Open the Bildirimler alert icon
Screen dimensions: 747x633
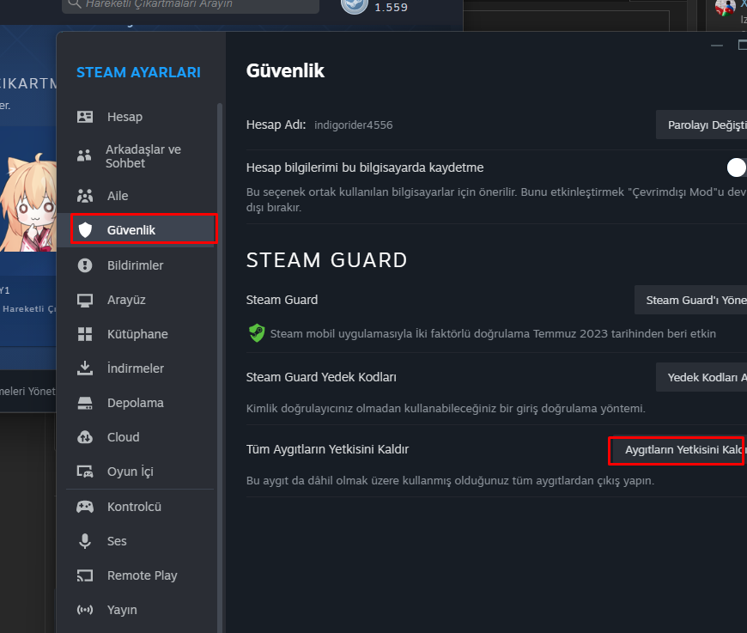85,265
